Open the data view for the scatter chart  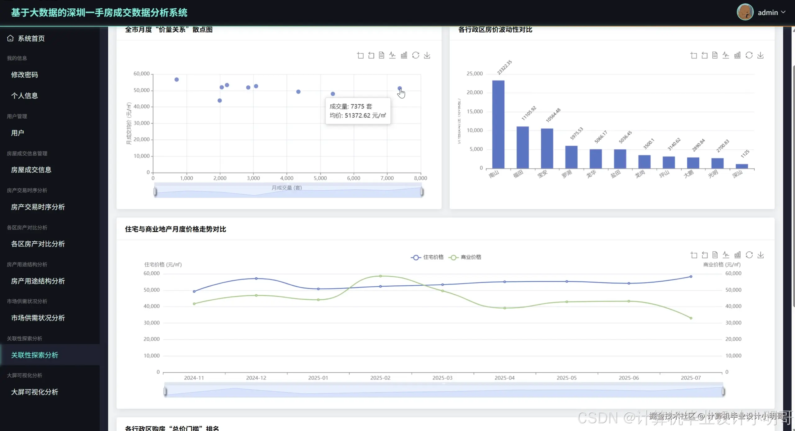(382, 55)
